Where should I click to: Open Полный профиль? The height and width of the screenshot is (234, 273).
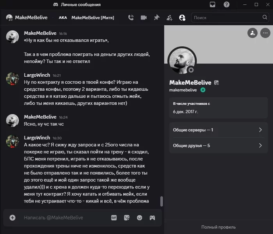point(218,227)
